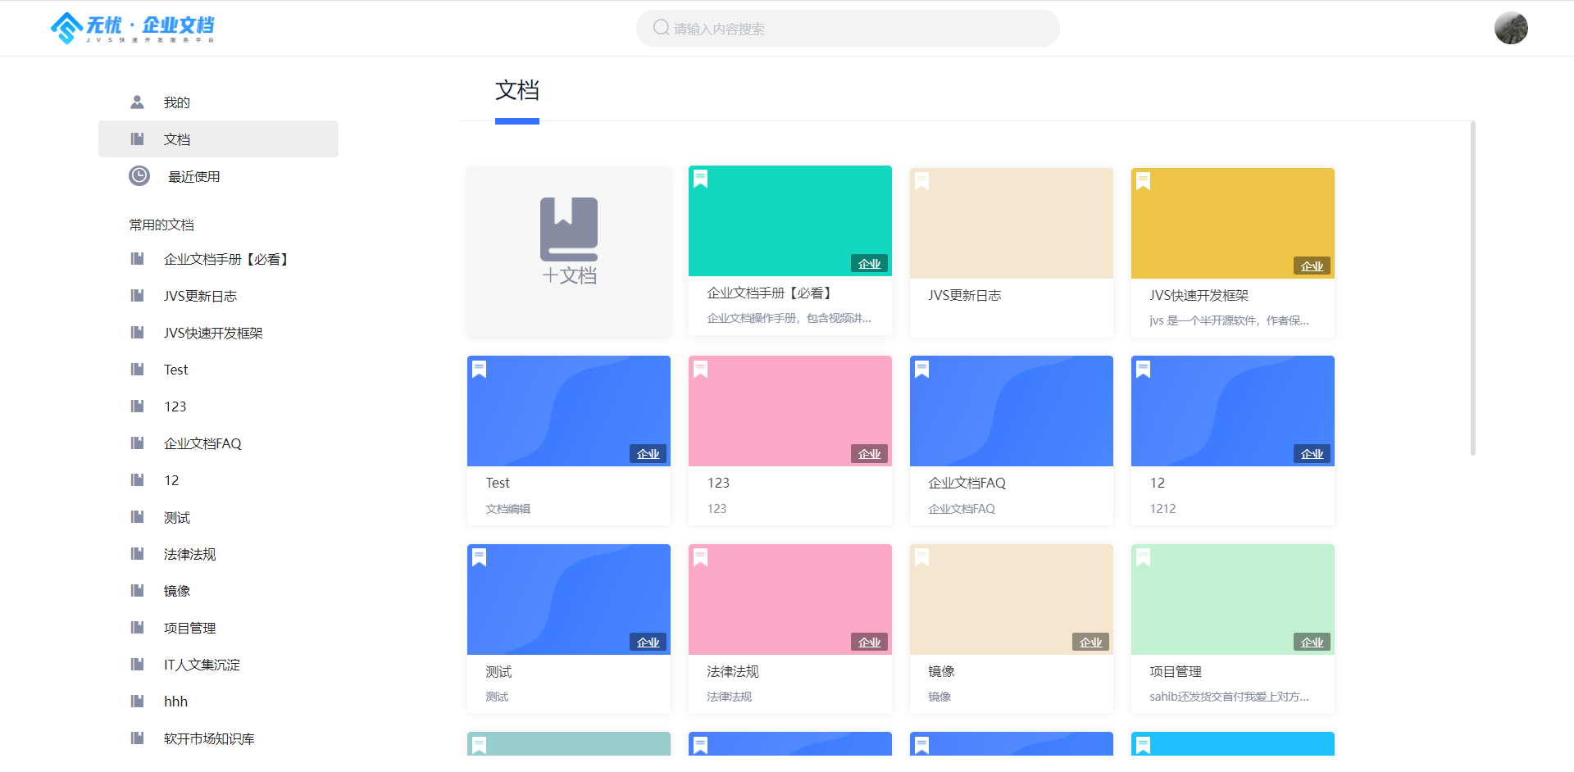Screen dimensions: 1574x772
Task: Click book icon beside 镜像 in sidebar
Action: [x=137, y=591]
